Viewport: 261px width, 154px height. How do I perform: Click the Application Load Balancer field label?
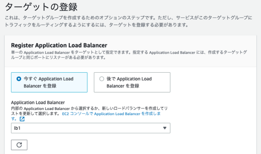(x=38, y=102)
